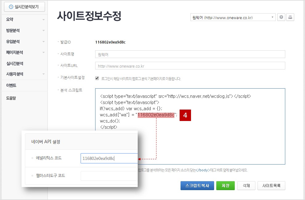
Task: Click the wcs_do(); script line
Action: click(x=110, y=121)
